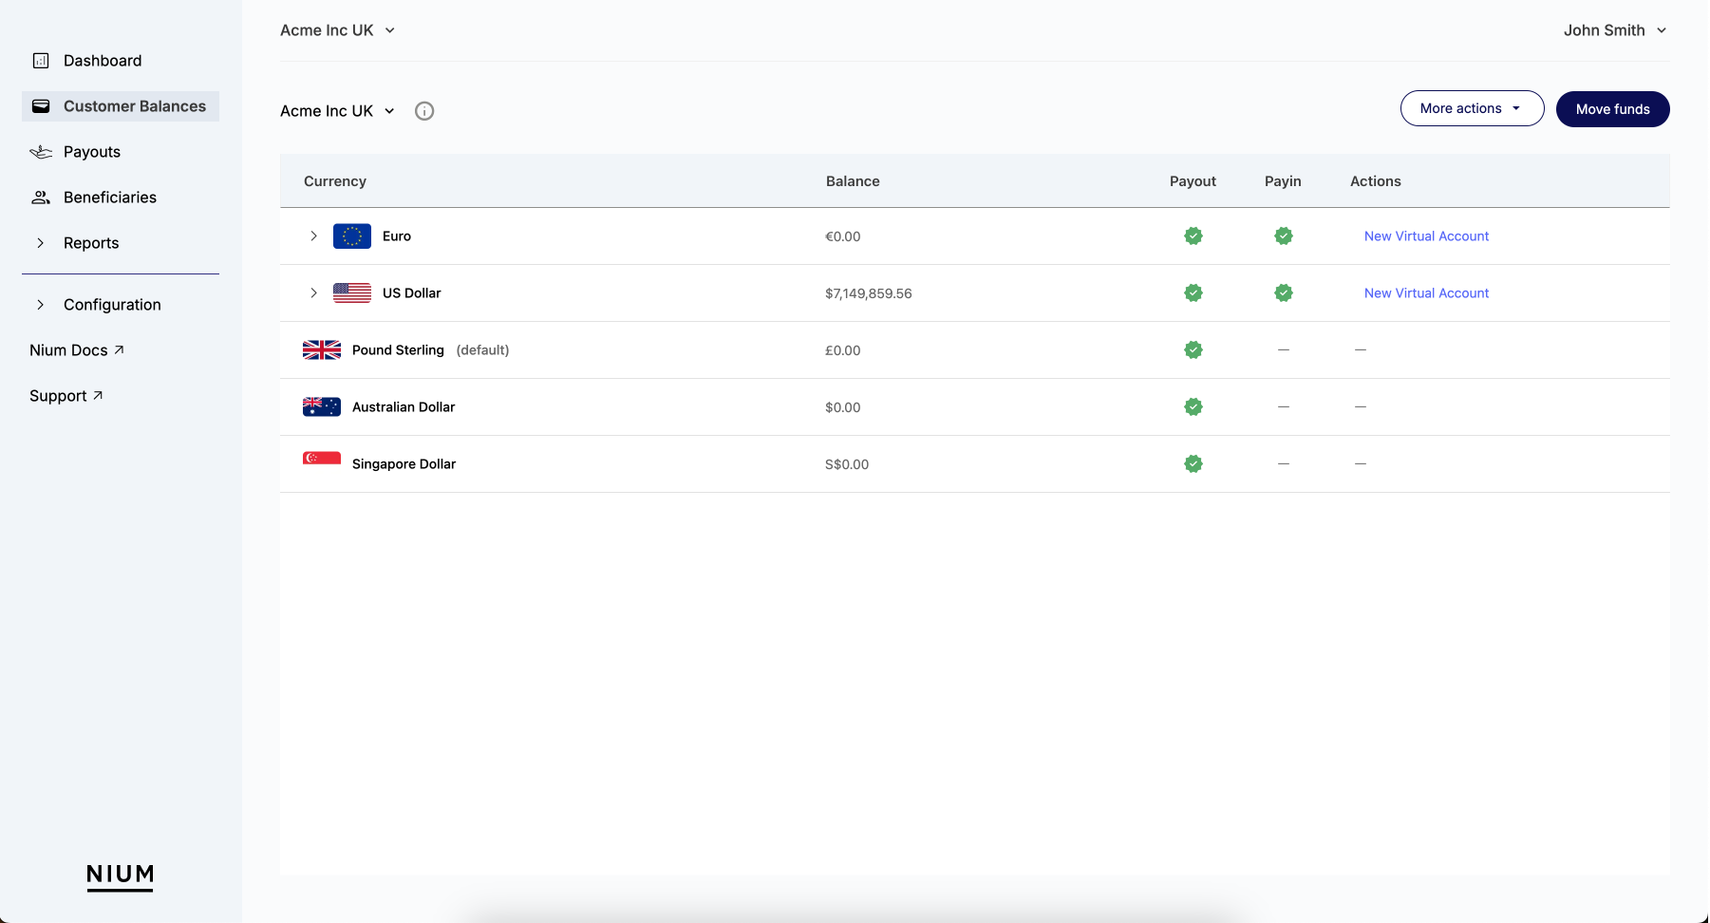Click the Euro flag icon
The height and width of the screenshot is (923, 1710).
click(x=351, y=236)
